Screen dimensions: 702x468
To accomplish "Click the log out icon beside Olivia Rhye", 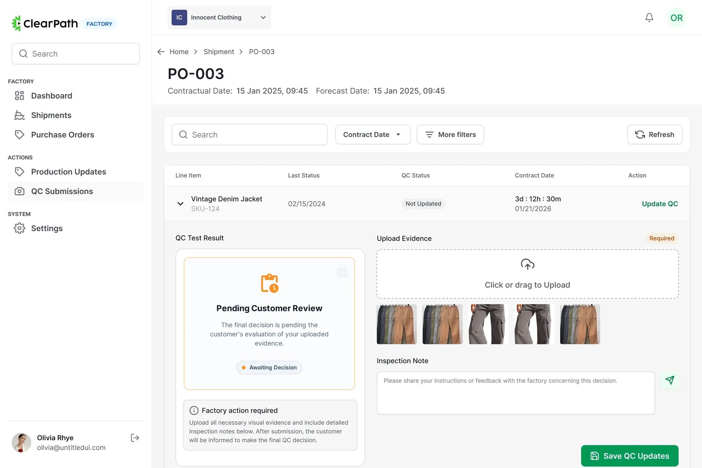I will tap(135, 438).
